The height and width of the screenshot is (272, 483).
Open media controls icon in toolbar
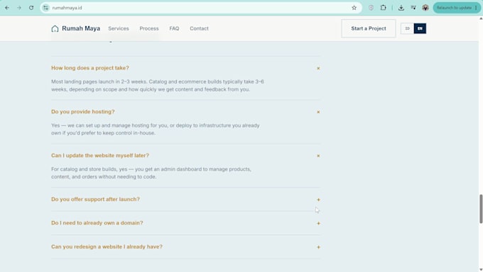tap(413, 8)
